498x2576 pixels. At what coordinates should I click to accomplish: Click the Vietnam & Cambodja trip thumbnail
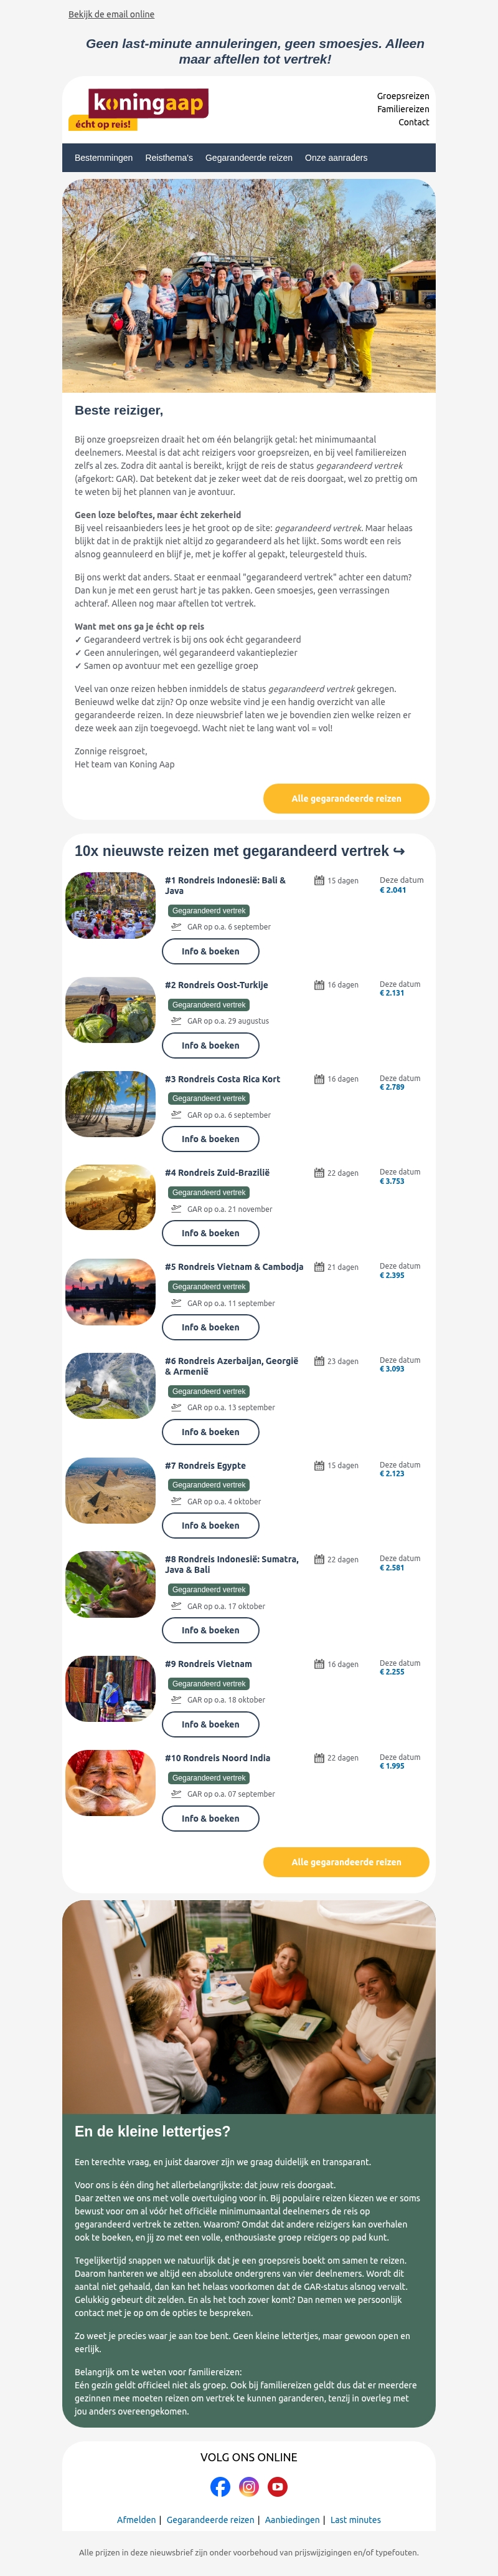(111, 1291)
